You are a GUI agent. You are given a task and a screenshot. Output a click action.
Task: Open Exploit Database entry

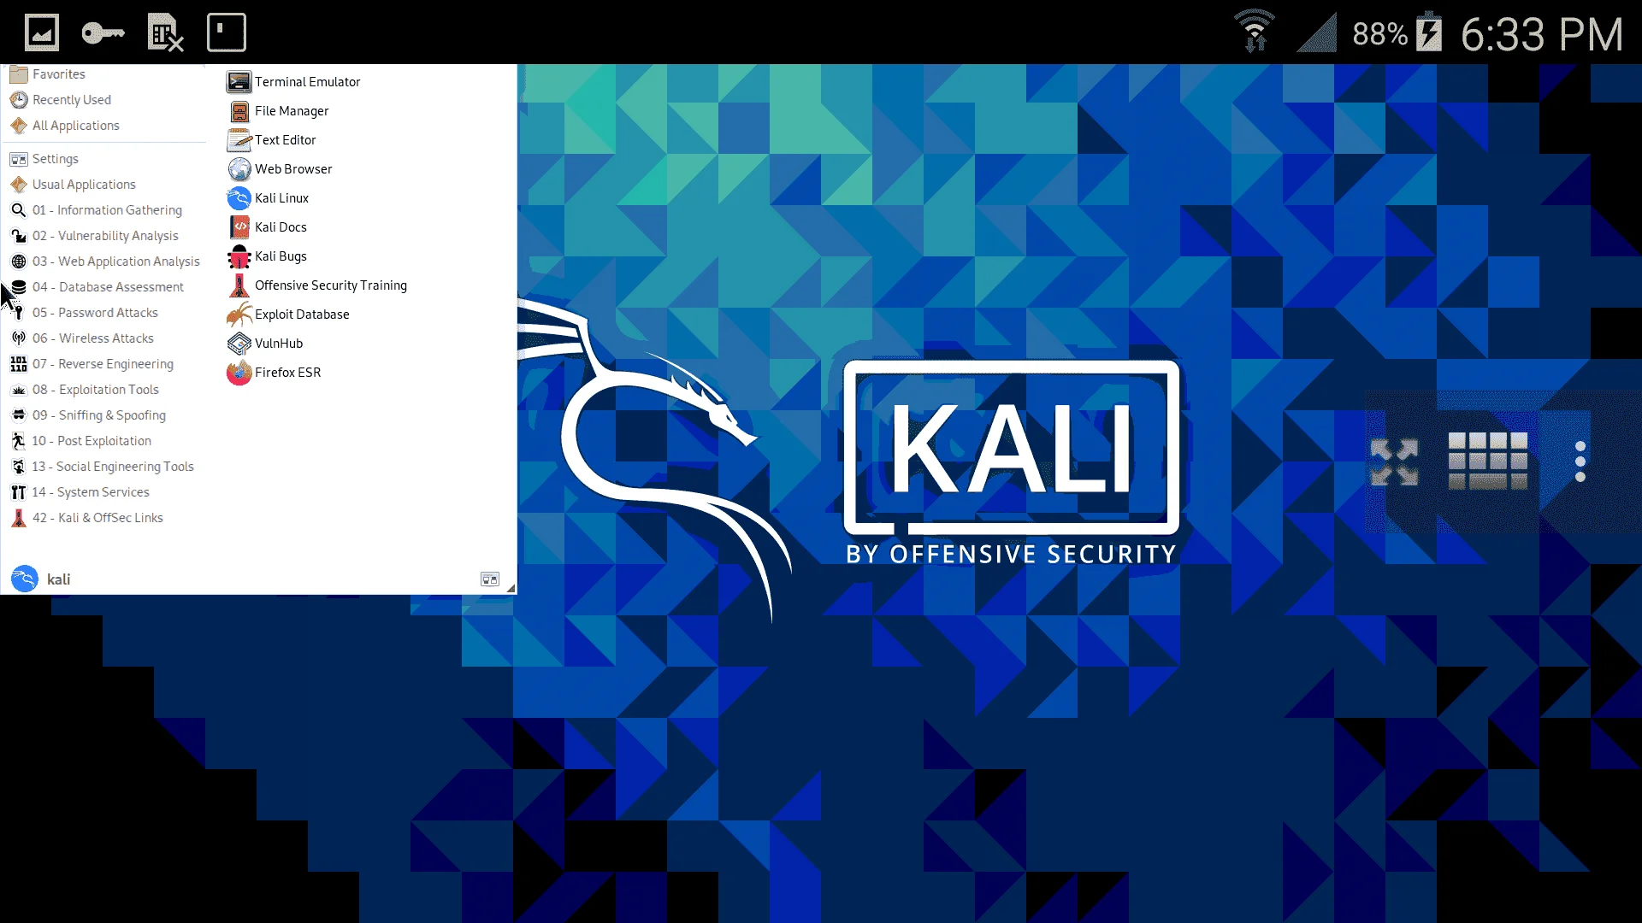tap(288, 315)
